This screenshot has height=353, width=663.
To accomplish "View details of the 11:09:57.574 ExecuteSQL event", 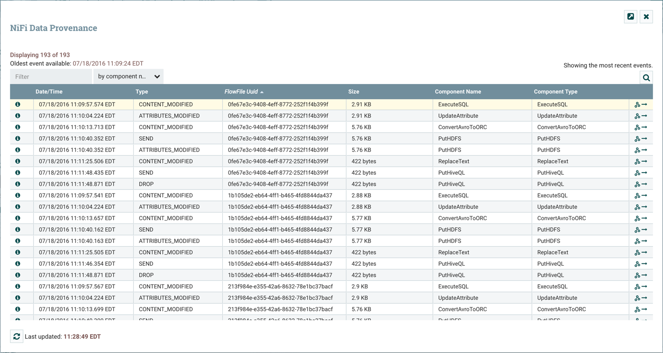I will 18,104.
